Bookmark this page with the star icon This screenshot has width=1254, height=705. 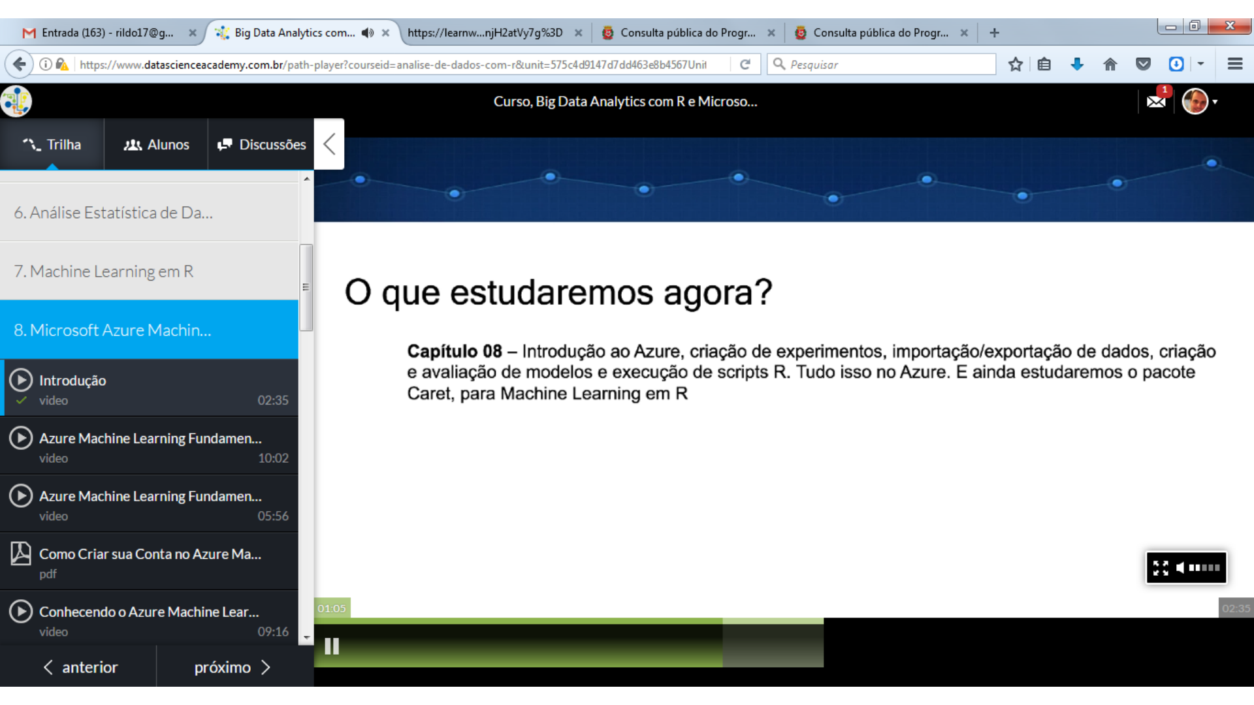click(1015, 64)
